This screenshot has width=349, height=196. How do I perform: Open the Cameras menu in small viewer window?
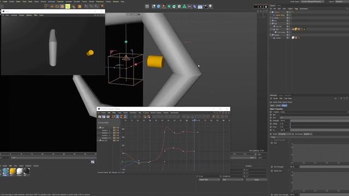coord(14,15)
